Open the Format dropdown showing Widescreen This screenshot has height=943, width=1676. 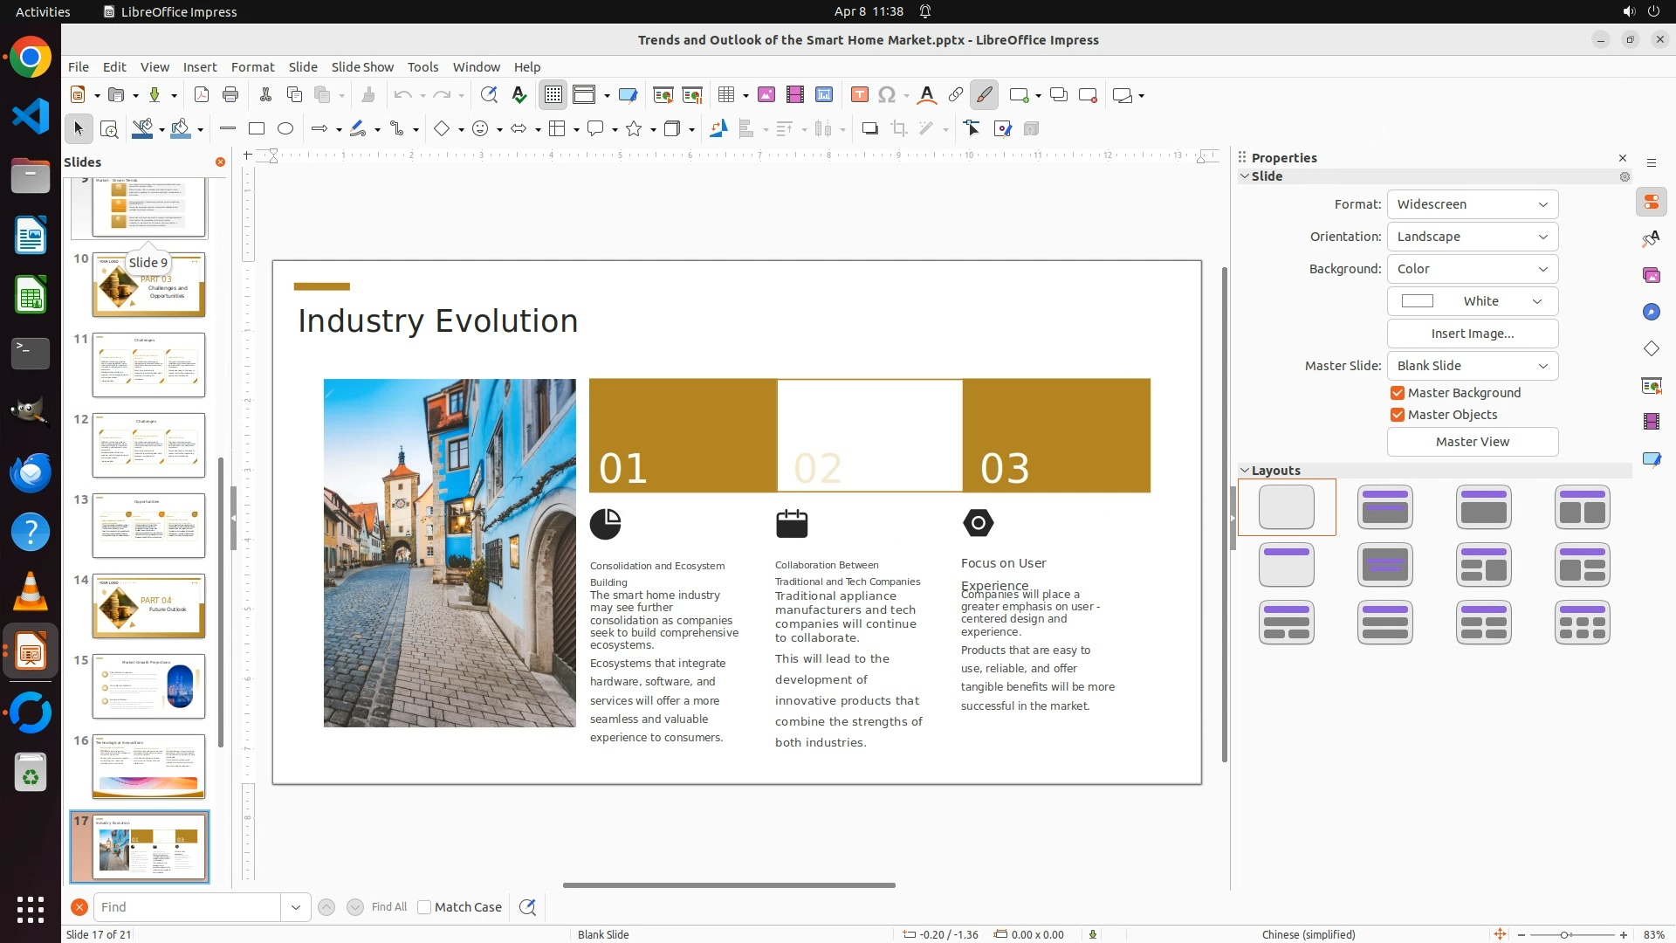click(1472, 204)
